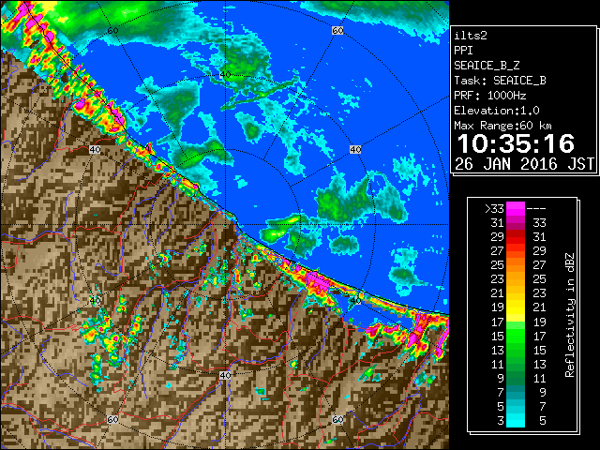
Task: Pick the orange-red 27–29 dBZ legend band
Action: tap(516, 250)
